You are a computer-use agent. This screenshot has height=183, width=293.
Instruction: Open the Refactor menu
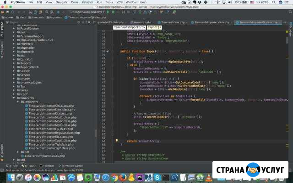(x=87, y=2)
